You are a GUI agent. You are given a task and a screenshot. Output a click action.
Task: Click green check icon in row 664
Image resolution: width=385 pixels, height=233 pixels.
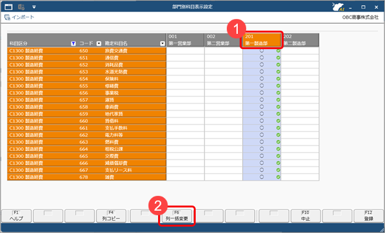click(278, 149)
